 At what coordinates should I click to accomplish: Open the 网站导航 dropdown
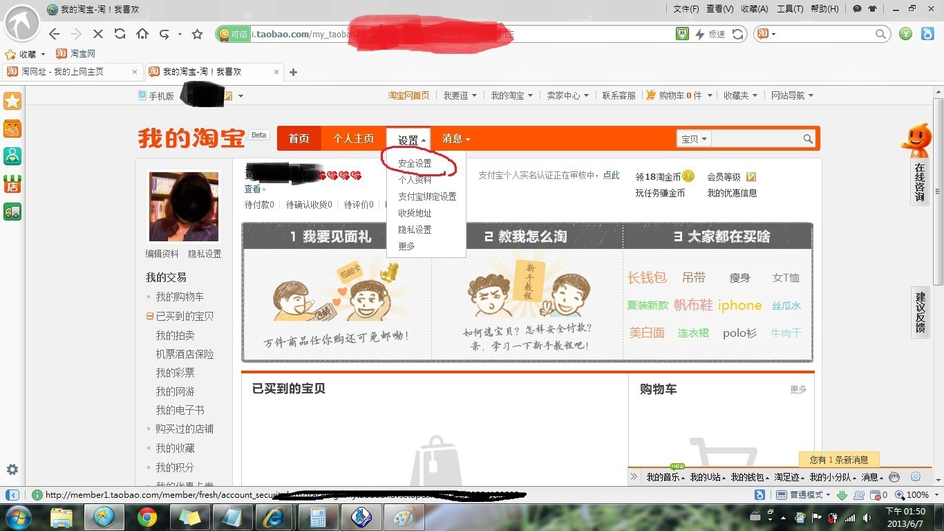(792, 95)
